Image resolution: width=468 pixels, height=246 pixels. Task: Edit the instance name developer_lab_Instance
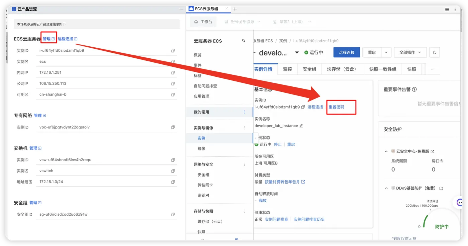(x=301, y=126)
